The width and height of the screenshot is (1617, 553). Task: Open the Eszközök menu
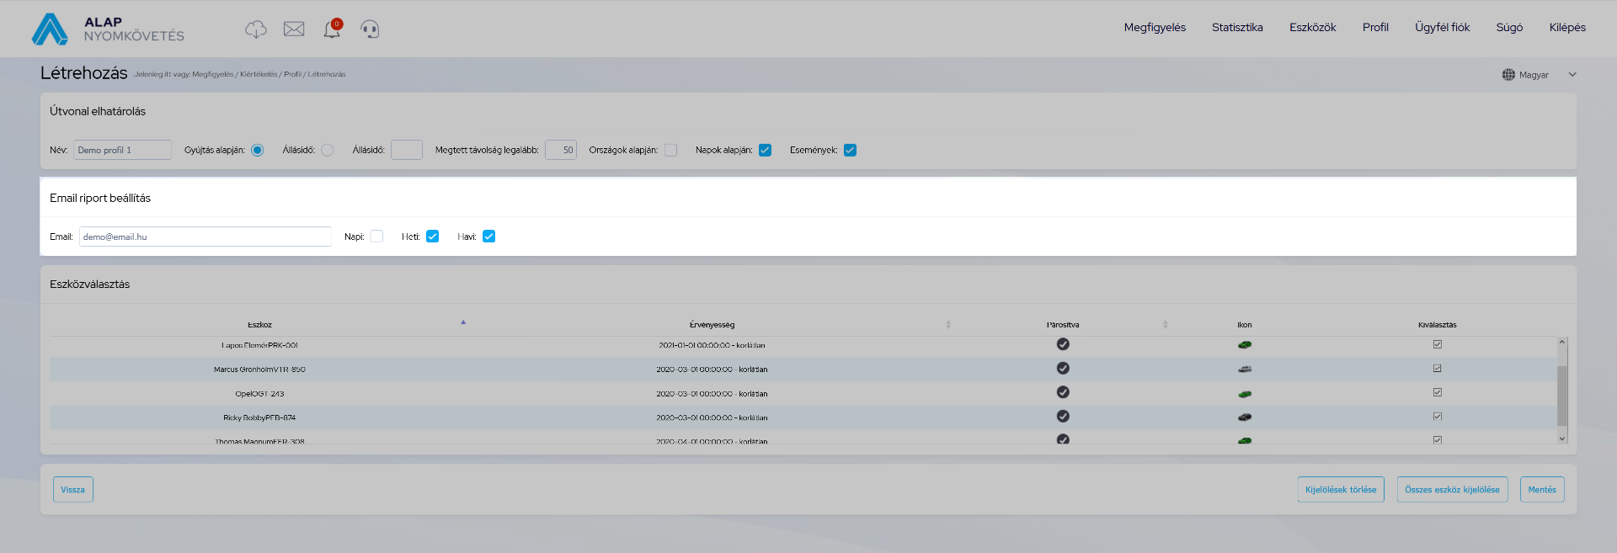pos(1312,28)
